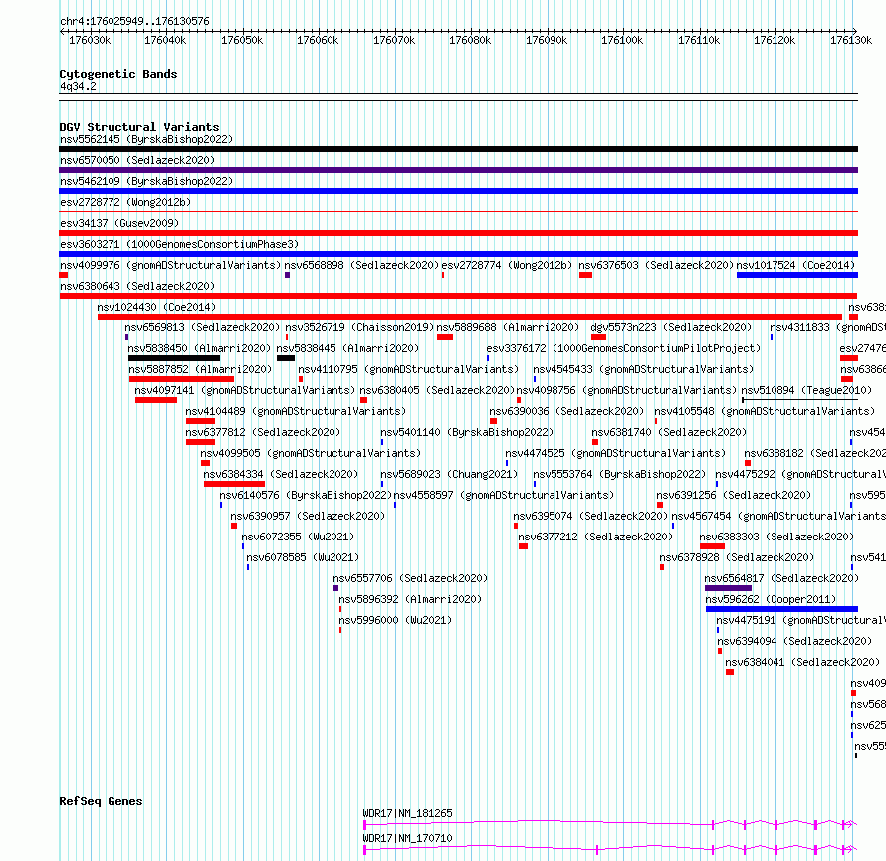Click nsv6072355 (Wu2021) label

[298, 537]
